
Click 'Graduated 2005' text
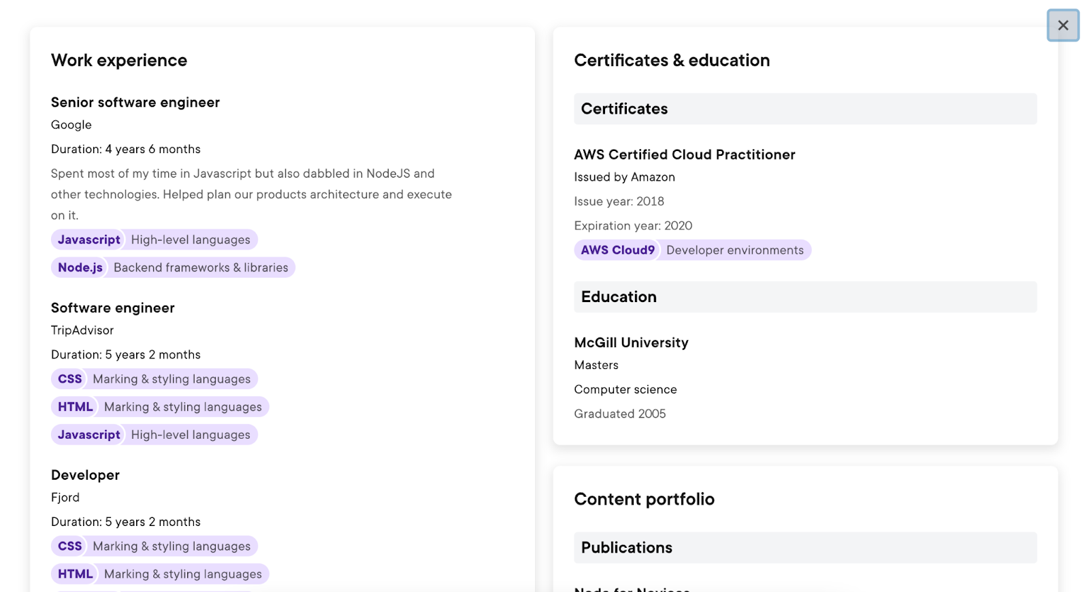pyautogui.click(x=620, y=414)
